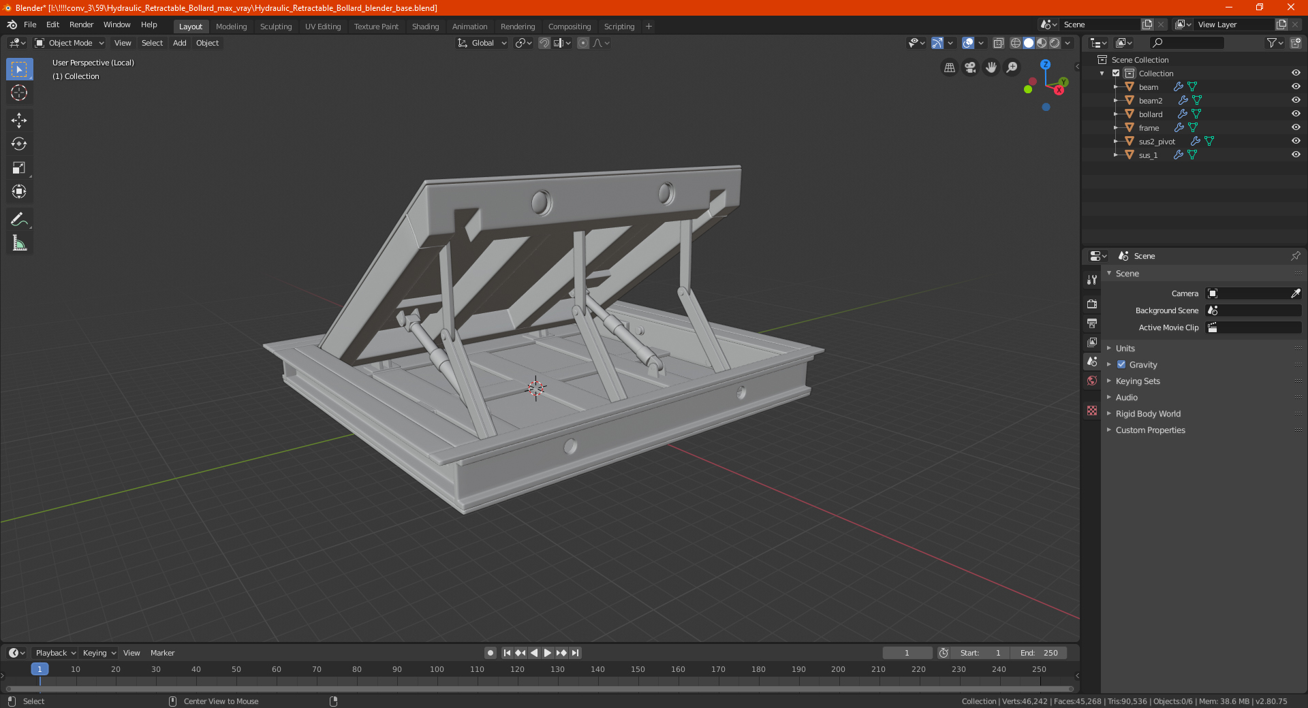
Task: Open the Render properties tab
Action: [x=1092, y=304]
